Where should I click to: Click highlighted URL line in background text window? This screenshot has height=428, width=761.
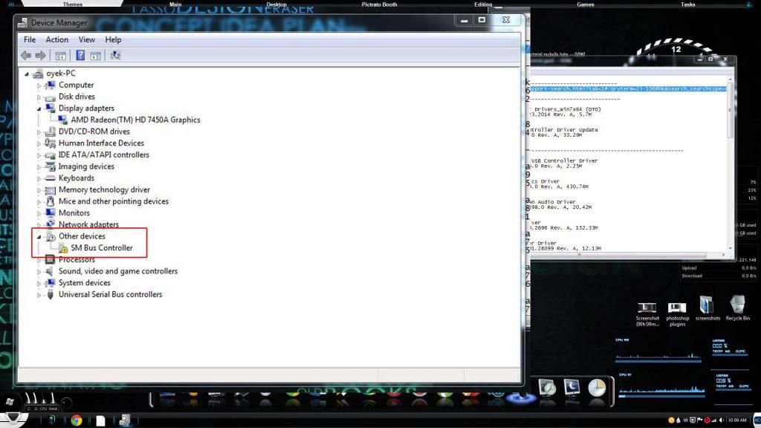tap(627, 89)
